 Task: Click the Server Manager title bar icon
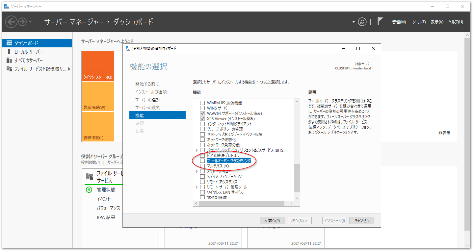point(7,6)
